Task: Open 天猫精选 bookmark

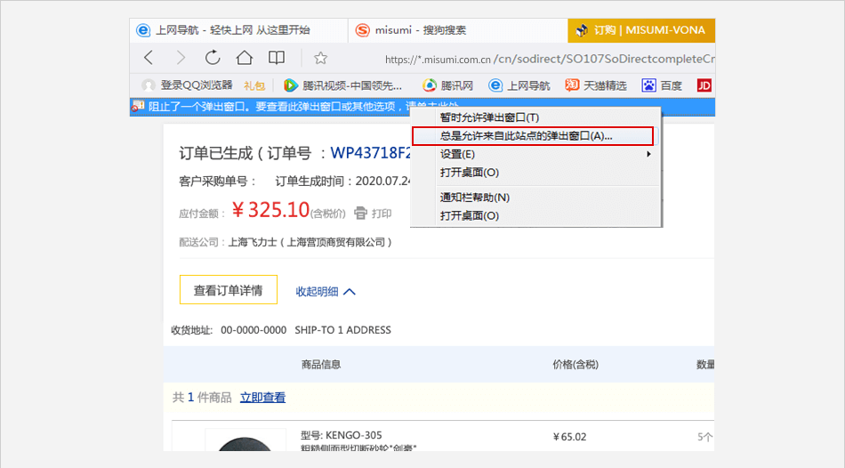Action: coord(596,85)
